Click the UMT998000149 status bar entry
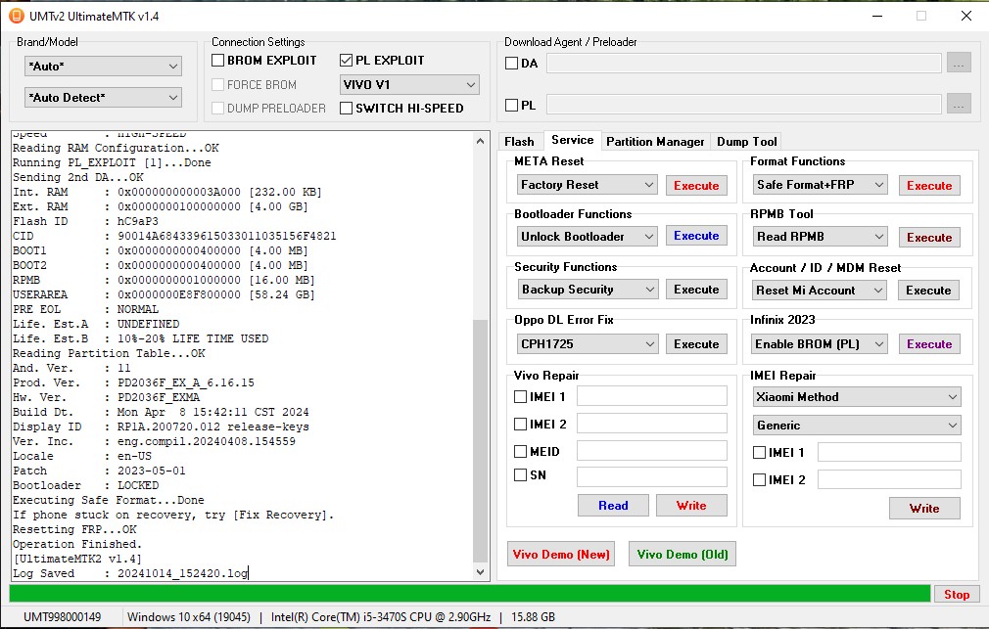989x629 pixels. pyautogui.click(x=63, y=617)
